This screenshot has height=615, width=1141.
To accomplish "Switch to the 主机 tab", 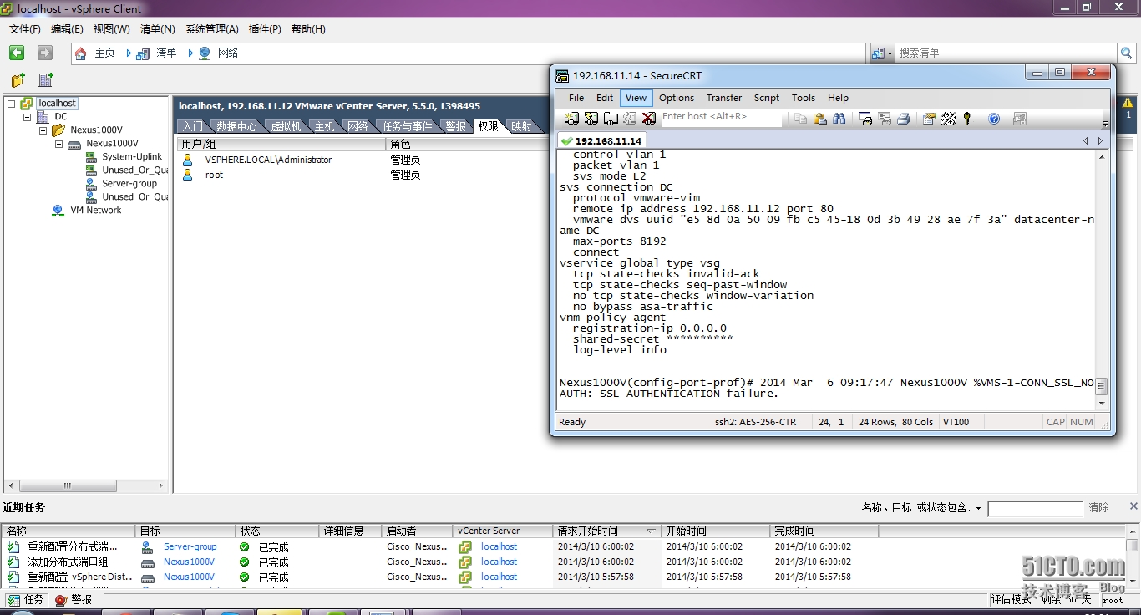I will pyautogui.click(x=324, y=126).
